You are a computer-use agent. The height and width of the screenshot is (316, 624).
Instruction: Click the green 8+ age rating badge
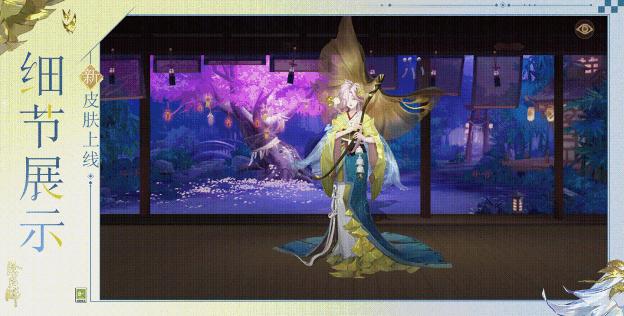click(81, 295)
